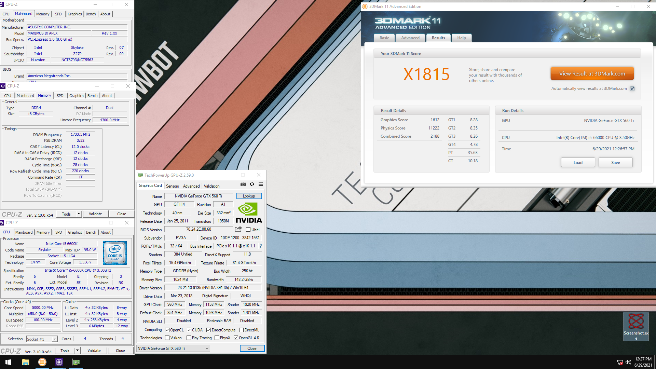
Task: Click Close in bottom CPU-Z window
Action: coord(120,351)
